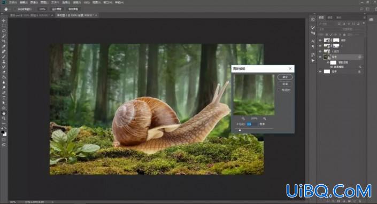
Task: Toggle Scroll All Windows checkbox in options bar
Action: point(15,9)
